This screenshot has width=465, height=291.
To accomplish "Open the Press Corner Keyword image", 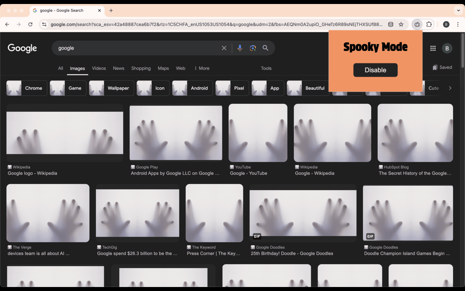I will point(214,213).
